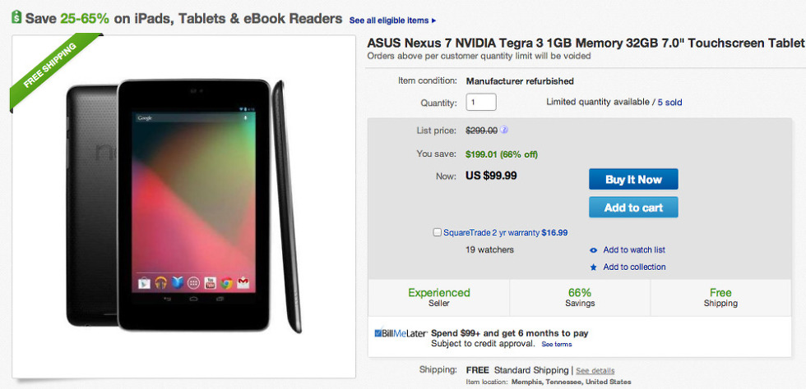Click the BillMeLater logo
806x389 pixels.
point(401,333)
